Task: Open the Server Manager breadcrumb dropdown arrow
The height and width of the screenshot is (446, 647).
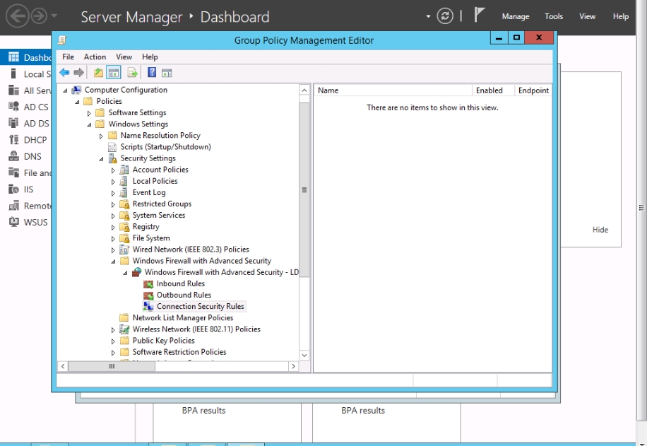Action: (428, 16)
